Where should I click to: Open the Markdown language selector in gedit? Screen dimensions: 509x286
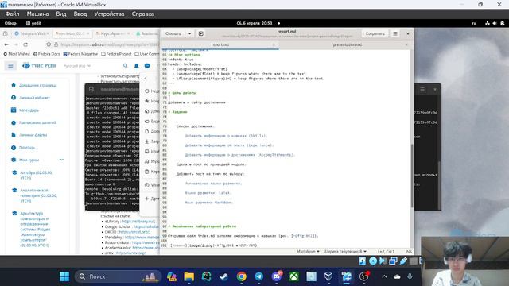pos(308,252)
